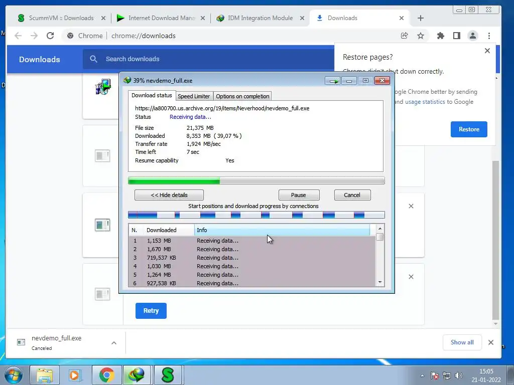Open Windows Media Player from taskbar
The image size is (514, 385).
point(74,375)
